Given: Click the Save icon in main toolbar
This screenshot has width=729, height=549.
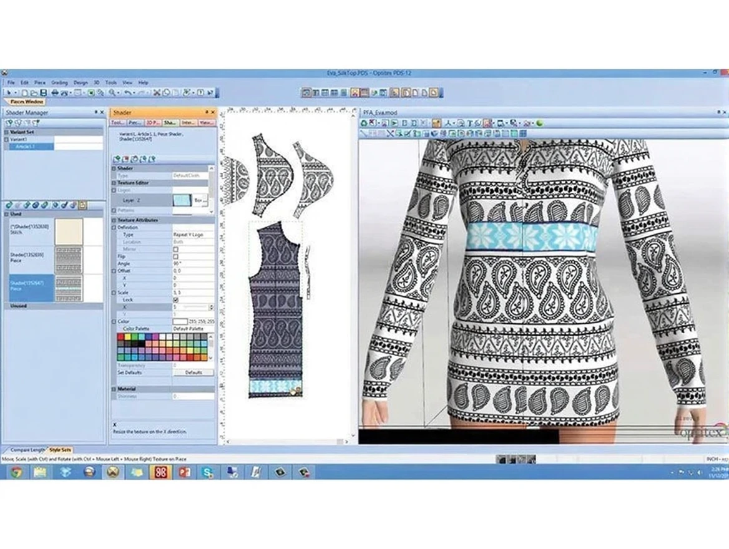Looking at the screenshot, I should tap(43, 92).
